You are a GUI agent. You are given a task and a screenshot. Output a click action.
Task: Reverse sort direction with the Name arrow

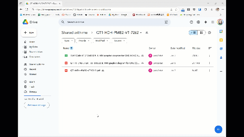coord(71,48)
